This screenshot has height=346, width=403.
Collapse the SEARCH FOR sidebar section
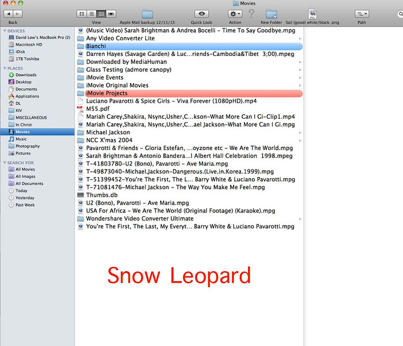click(5, 163)
